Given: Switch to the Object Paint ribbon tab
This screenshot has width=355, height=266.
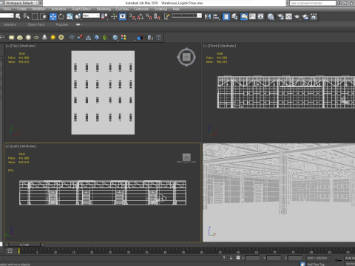Looking at the screenshot, I should (36, 24).
